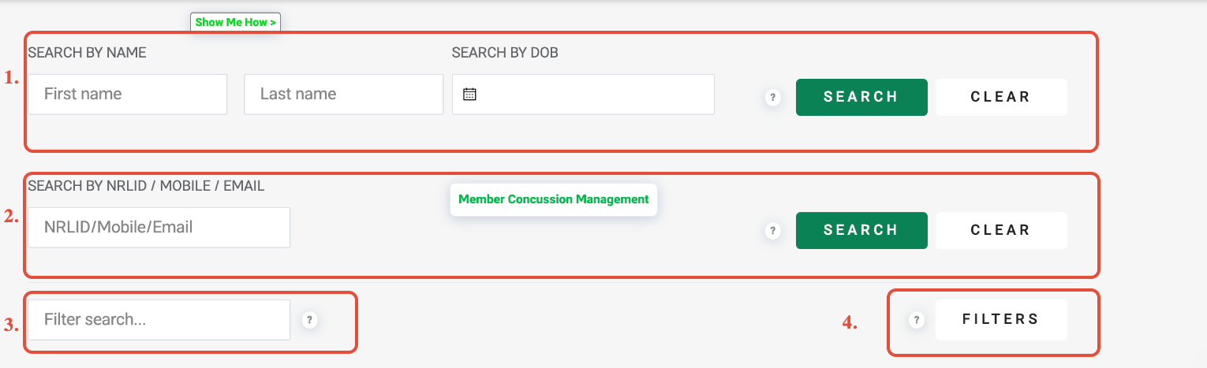
Task: Click CLEAR button in NRLID/Mobile/Email row
Action: pyautogui.click(x=1001, y=230)
